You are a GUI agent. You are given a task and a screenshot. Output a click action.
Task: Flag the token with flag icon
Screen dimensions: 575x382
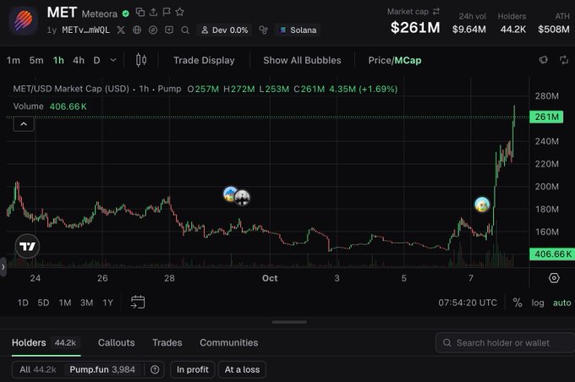167,12
